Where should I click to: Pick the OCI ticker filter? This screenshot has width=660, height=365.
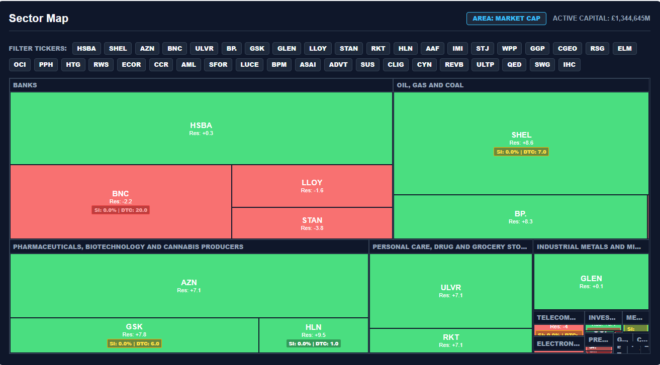[x=20, y=65]
